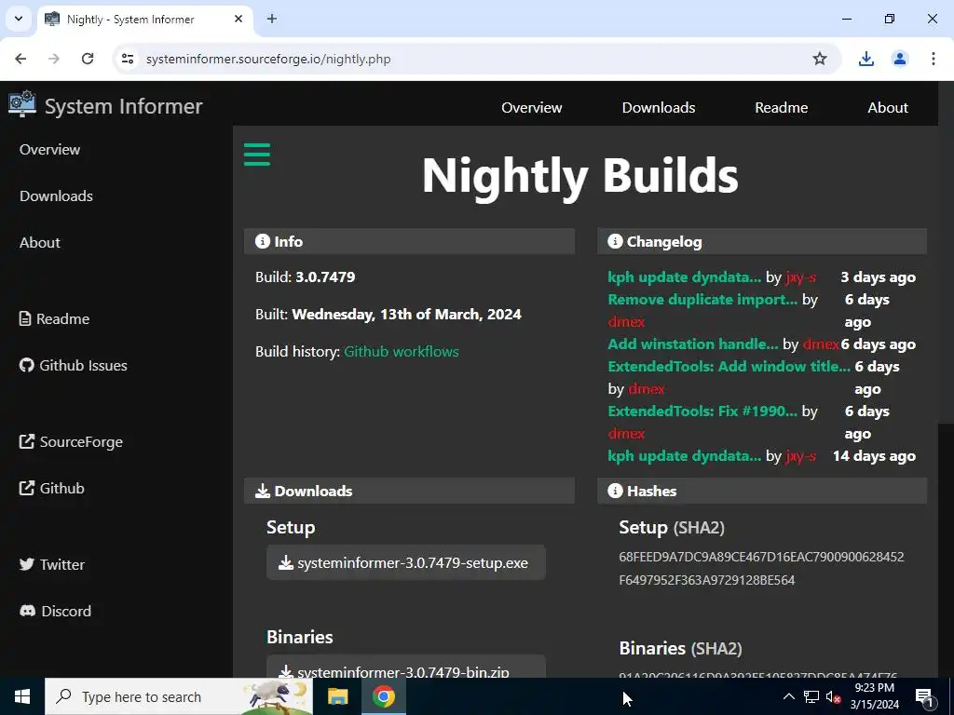Image resolution: width=954 pixels, height=715 pixels.
Task: Select Downloads in the left sidebar
Action: (56, 196)
